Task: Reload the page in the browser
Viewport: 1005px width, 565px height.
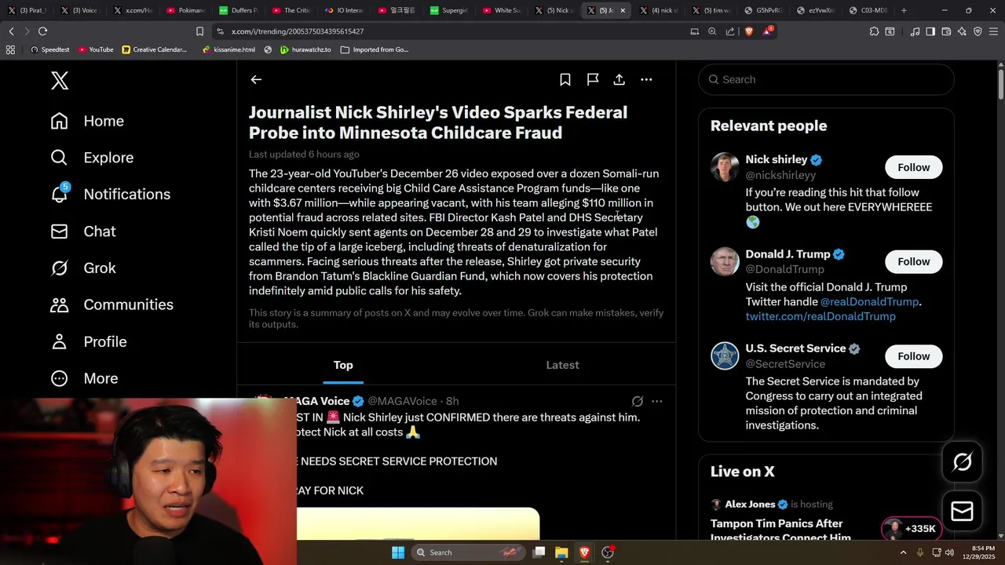Action: (x=42, y=31)
